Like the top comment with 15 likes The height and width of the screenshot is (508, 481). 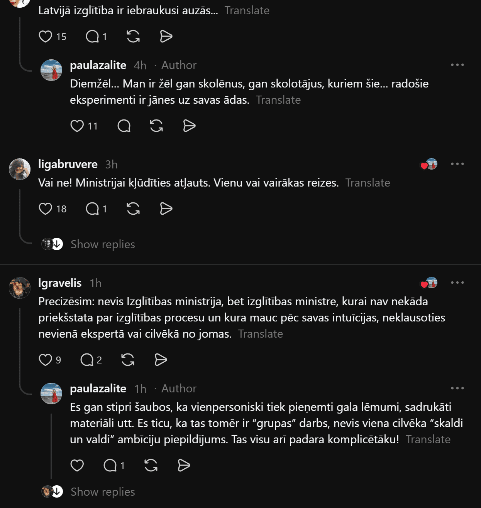point(46,36)
